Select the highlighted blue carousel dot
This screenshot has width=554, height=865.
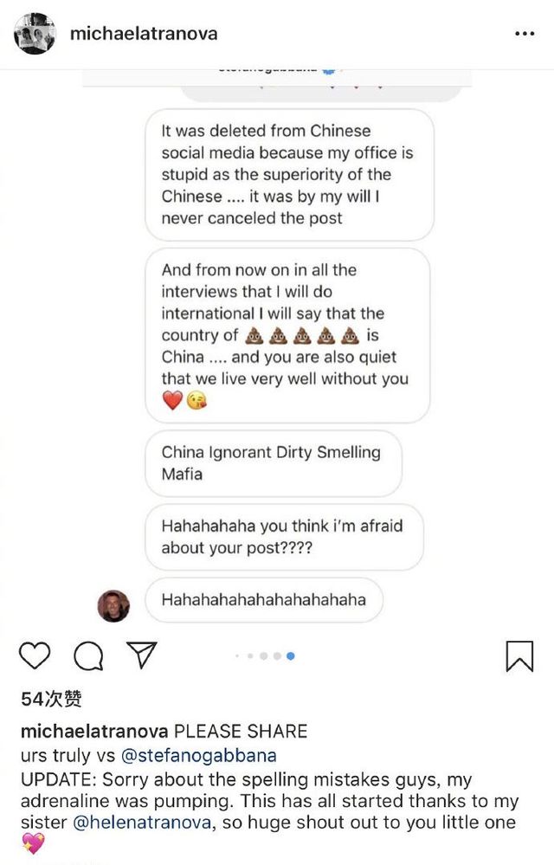coord(291,656)
